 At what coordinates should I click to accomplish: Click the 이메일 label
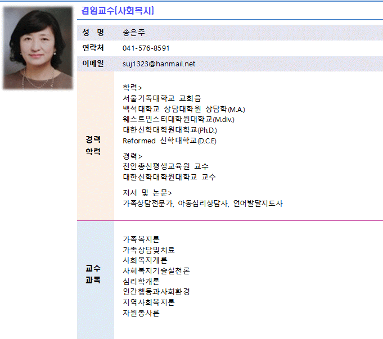[x=93, y=64]
